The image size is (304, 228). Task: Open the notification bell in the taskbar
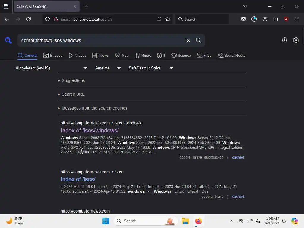pos(284,221)
